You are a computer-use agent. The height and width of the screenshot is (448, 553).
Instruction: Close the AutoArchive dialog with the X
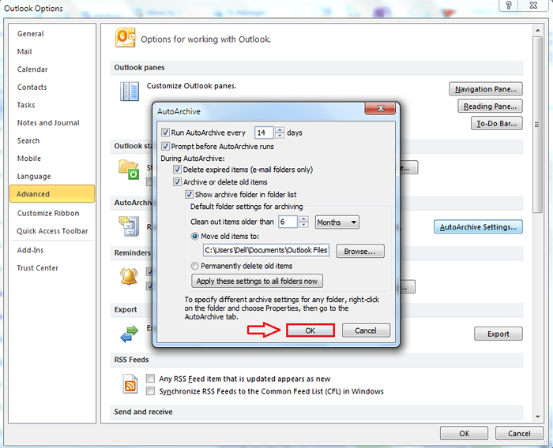coord(380,109)
